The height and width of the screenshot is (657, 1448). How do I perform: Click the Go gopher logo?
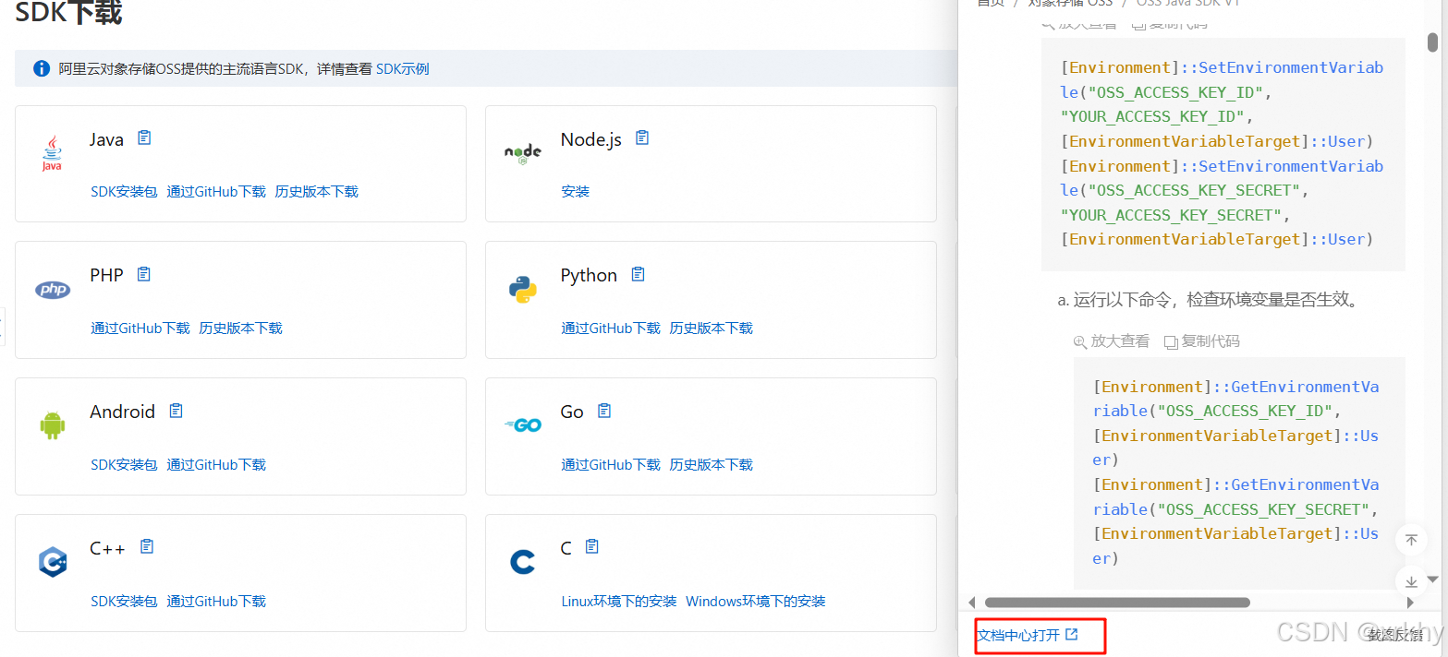522,425
